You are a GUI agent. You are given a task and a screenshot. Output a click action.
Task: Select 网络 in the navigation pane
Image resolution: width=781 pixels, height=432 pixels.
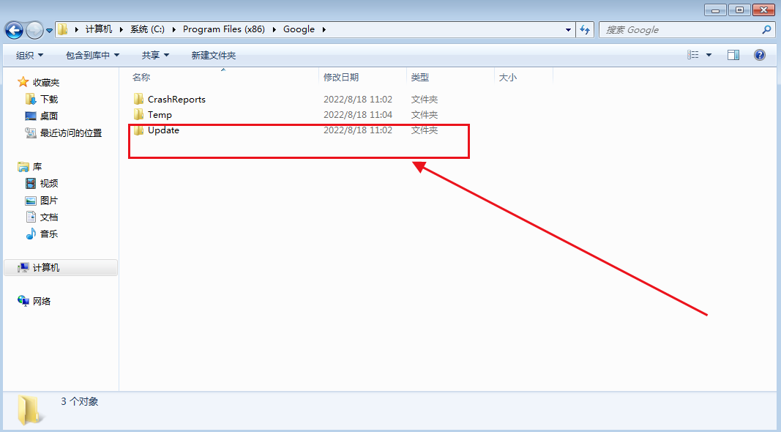(x=42, y=301)
